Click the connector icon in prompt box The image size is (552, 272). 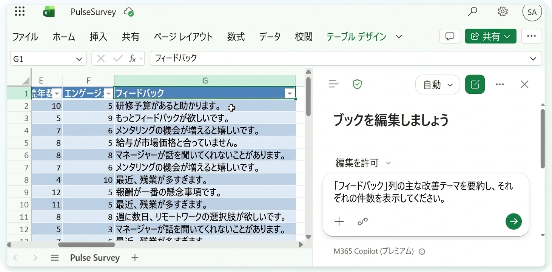[x=362, y=222]
